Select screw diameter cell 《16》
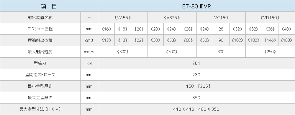The height and width of the screenshot is (115, 295). pos(106,29)
